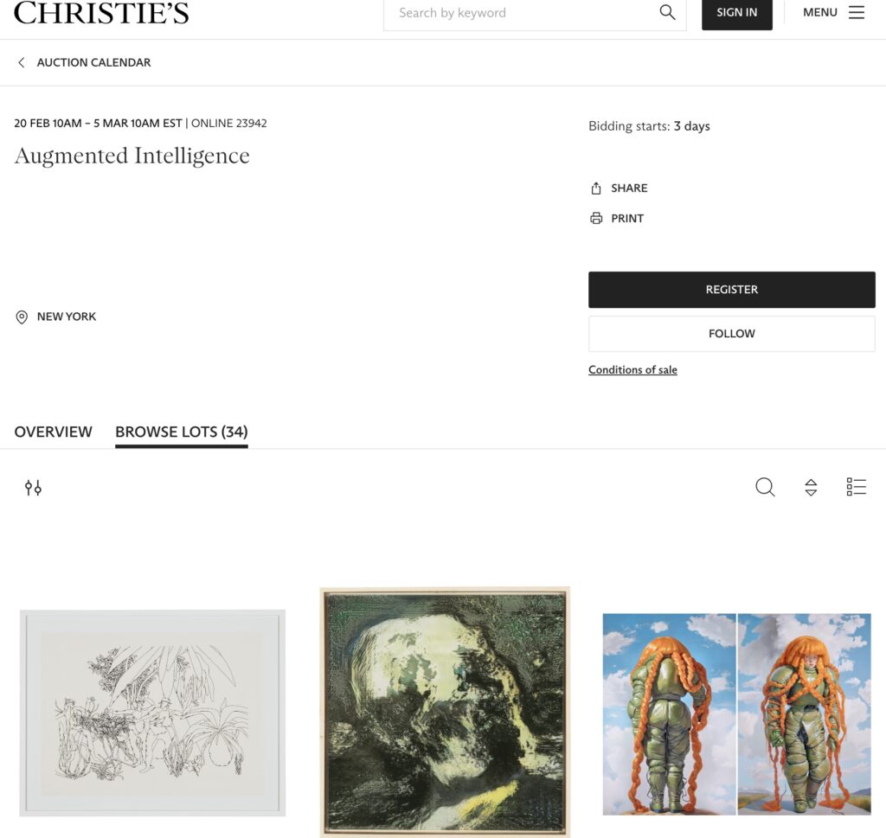Open the search lots magnifier icon

pyautogui.click(x=765, y=487)
